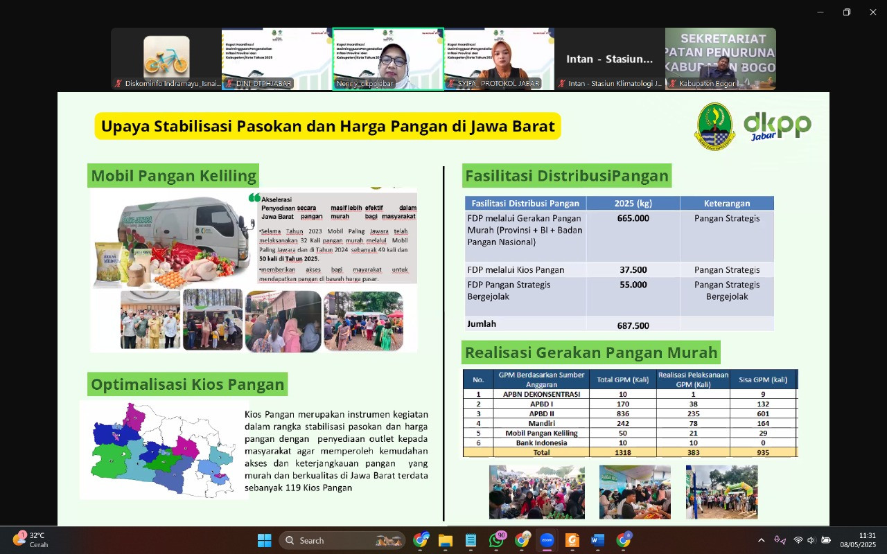Click muted mic icon on DINI-DTPHJABAR tile
The width and height of the screenshot is (887, 554).
coord(229,83)
